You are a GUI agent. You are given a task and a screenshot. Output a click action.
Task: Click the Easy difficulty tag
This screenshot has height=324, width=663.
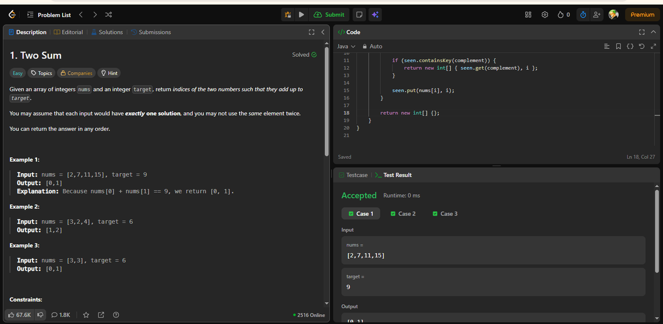[x=18, y=73]
